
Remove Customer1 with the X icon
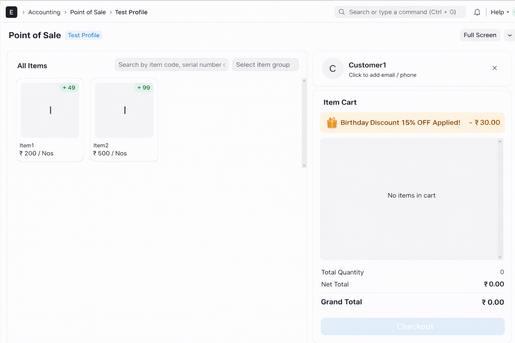[x=495, y=68]
